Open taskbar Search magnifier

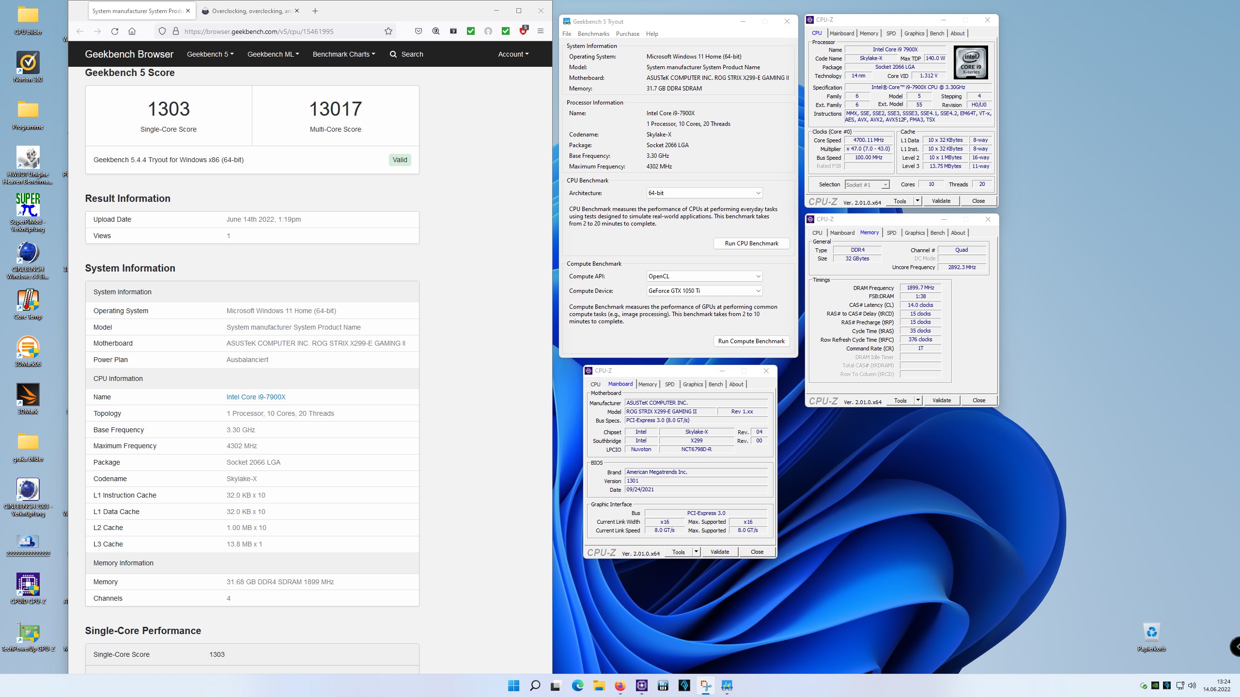pos(535,685)
